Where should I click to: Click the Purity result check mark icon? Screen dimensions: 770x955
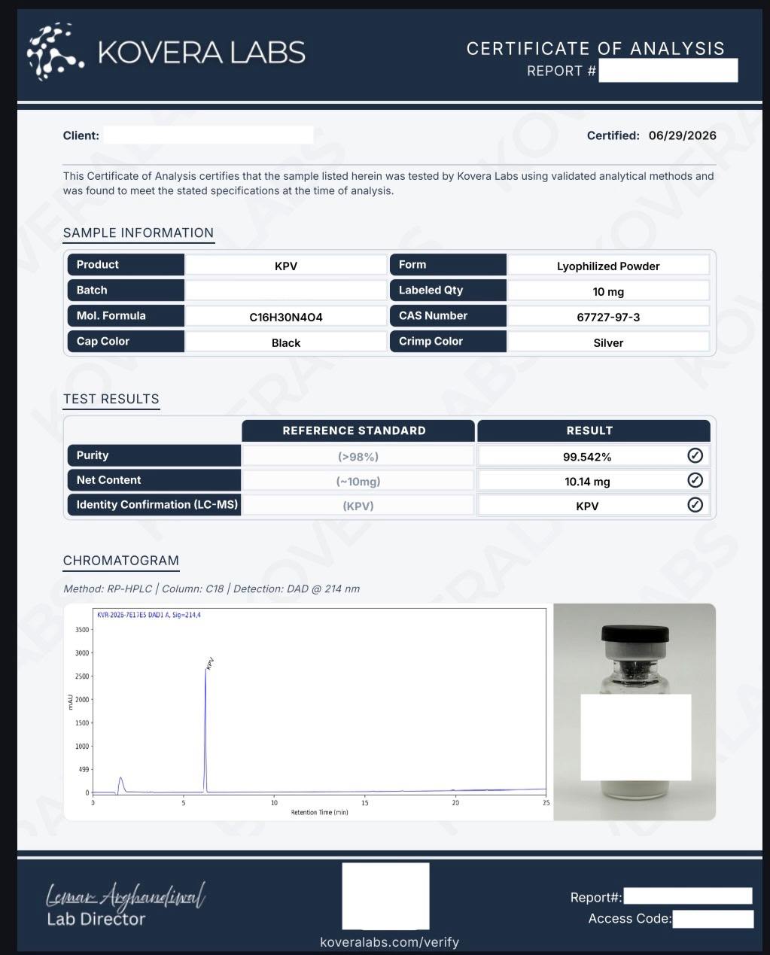[x=695, y=455]
